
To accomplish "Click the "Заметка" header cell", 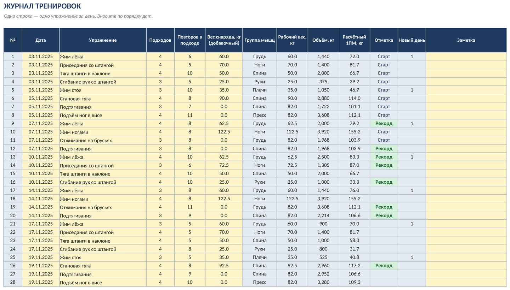I will click(466, 40).
